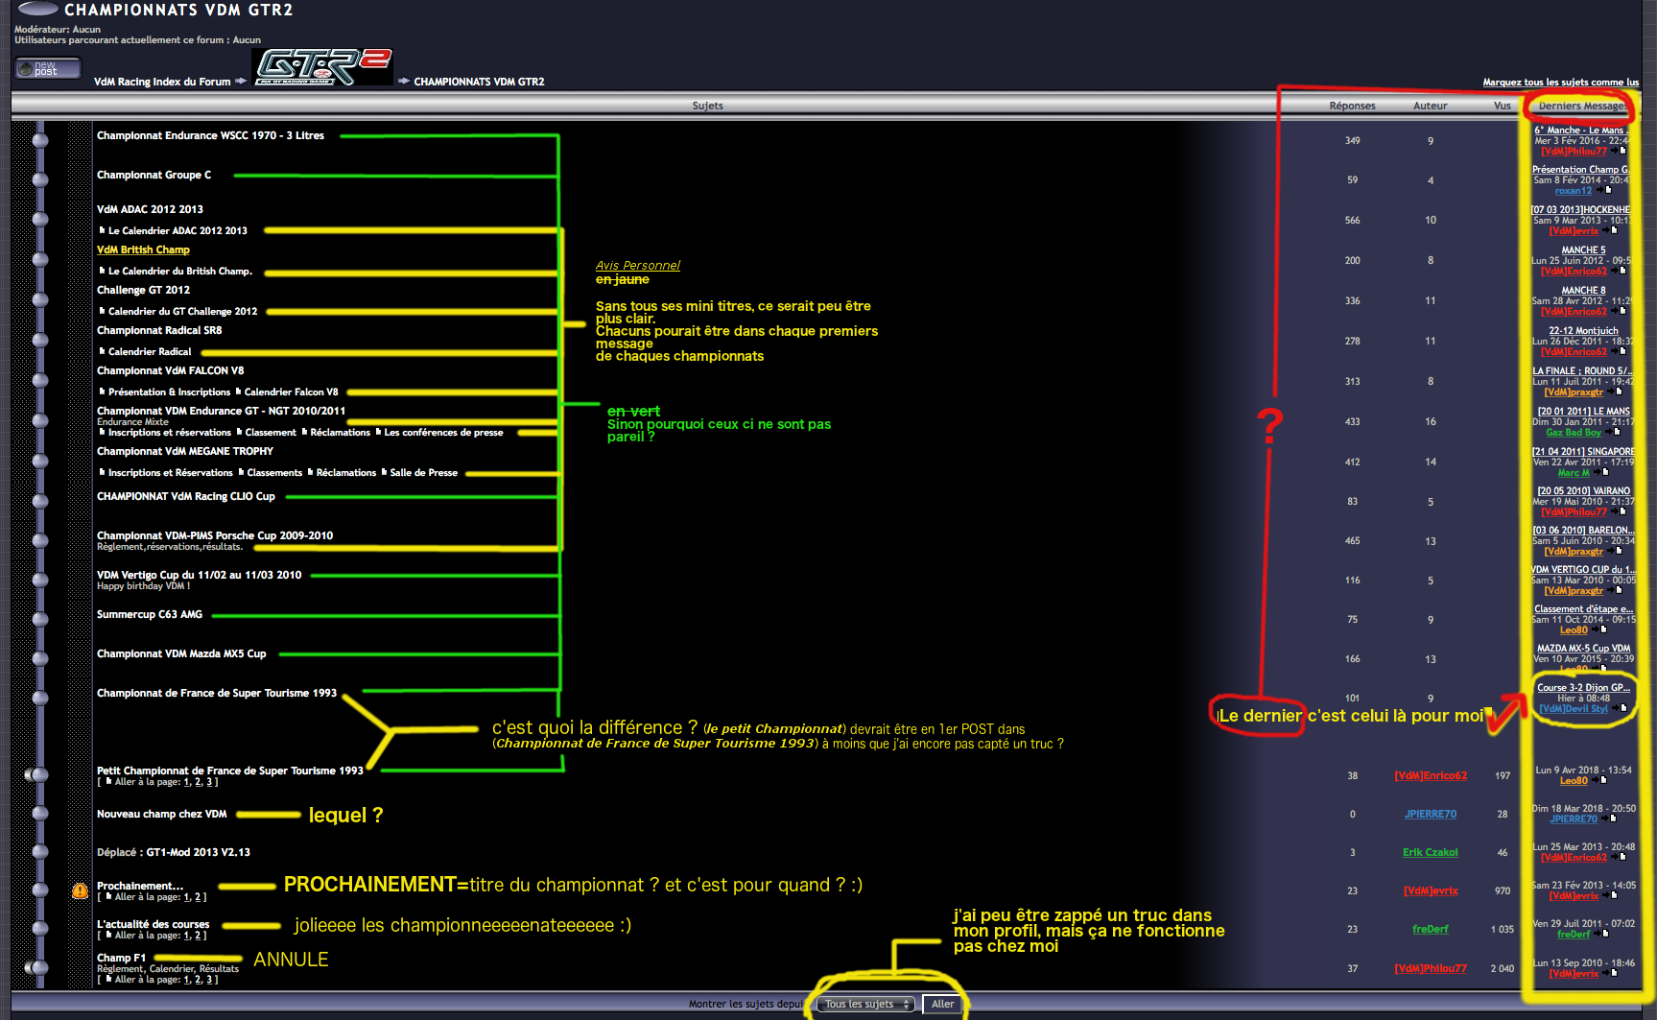Image resolution: width=1657 pixels, height=1020 pixels.
Task: Open VdM Racing Index du Forum link
Action: pos(162,82)
